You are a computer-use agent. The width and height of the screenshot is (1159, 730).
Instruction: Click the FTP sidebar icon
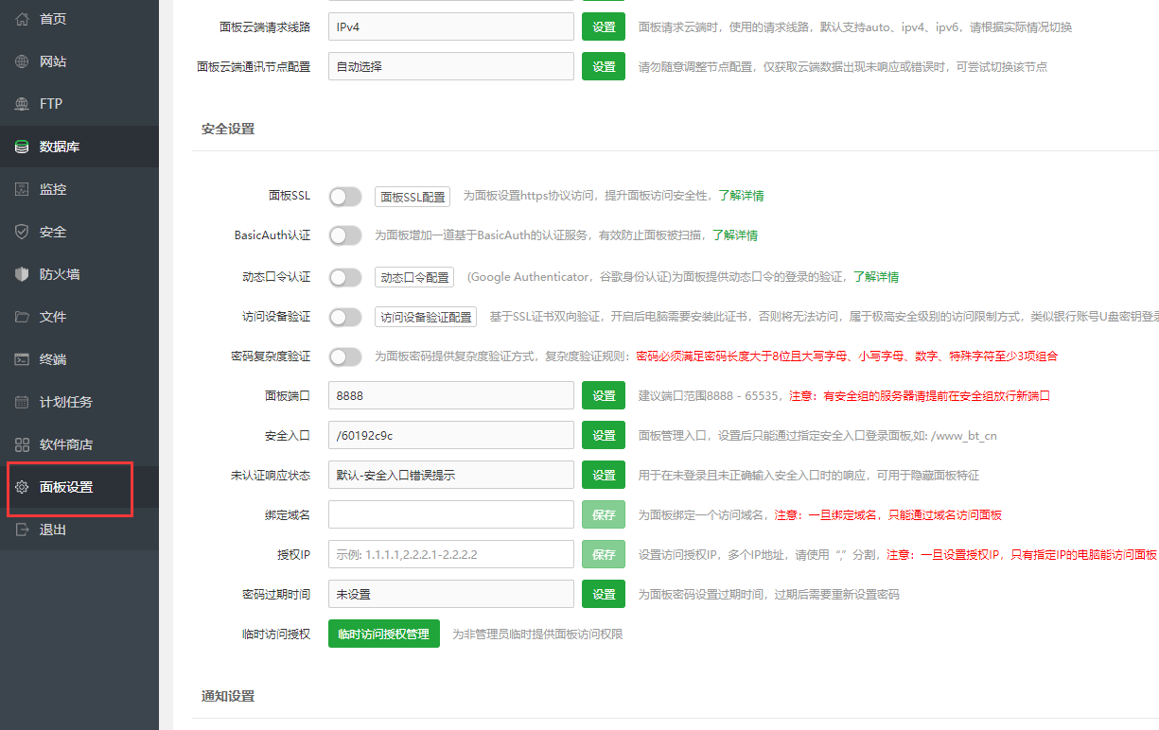[22, 104]
